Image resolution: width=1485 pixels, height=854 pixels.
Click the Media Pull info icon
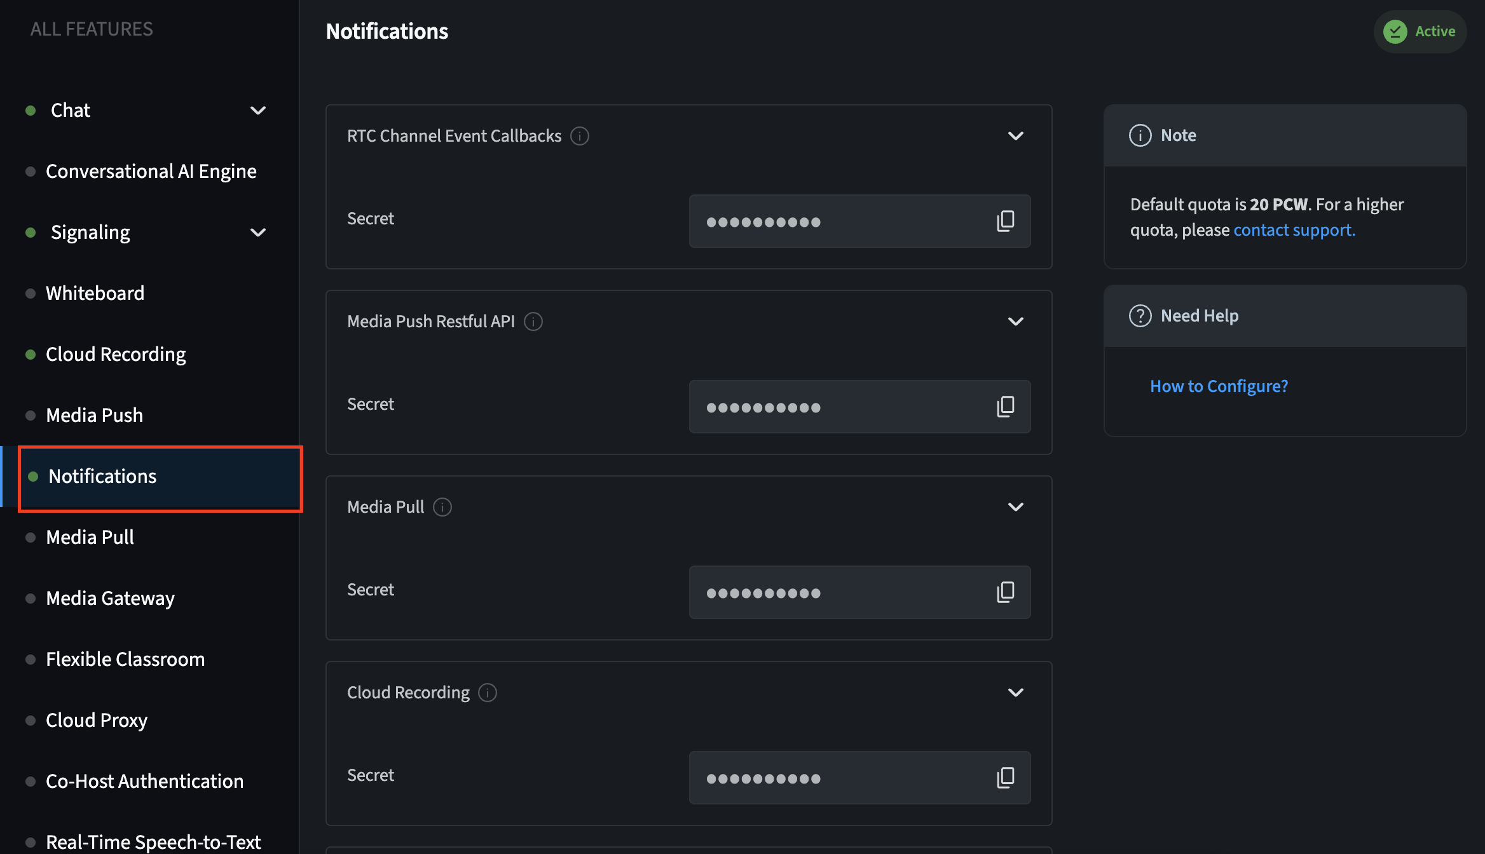[x=442, y=507]
